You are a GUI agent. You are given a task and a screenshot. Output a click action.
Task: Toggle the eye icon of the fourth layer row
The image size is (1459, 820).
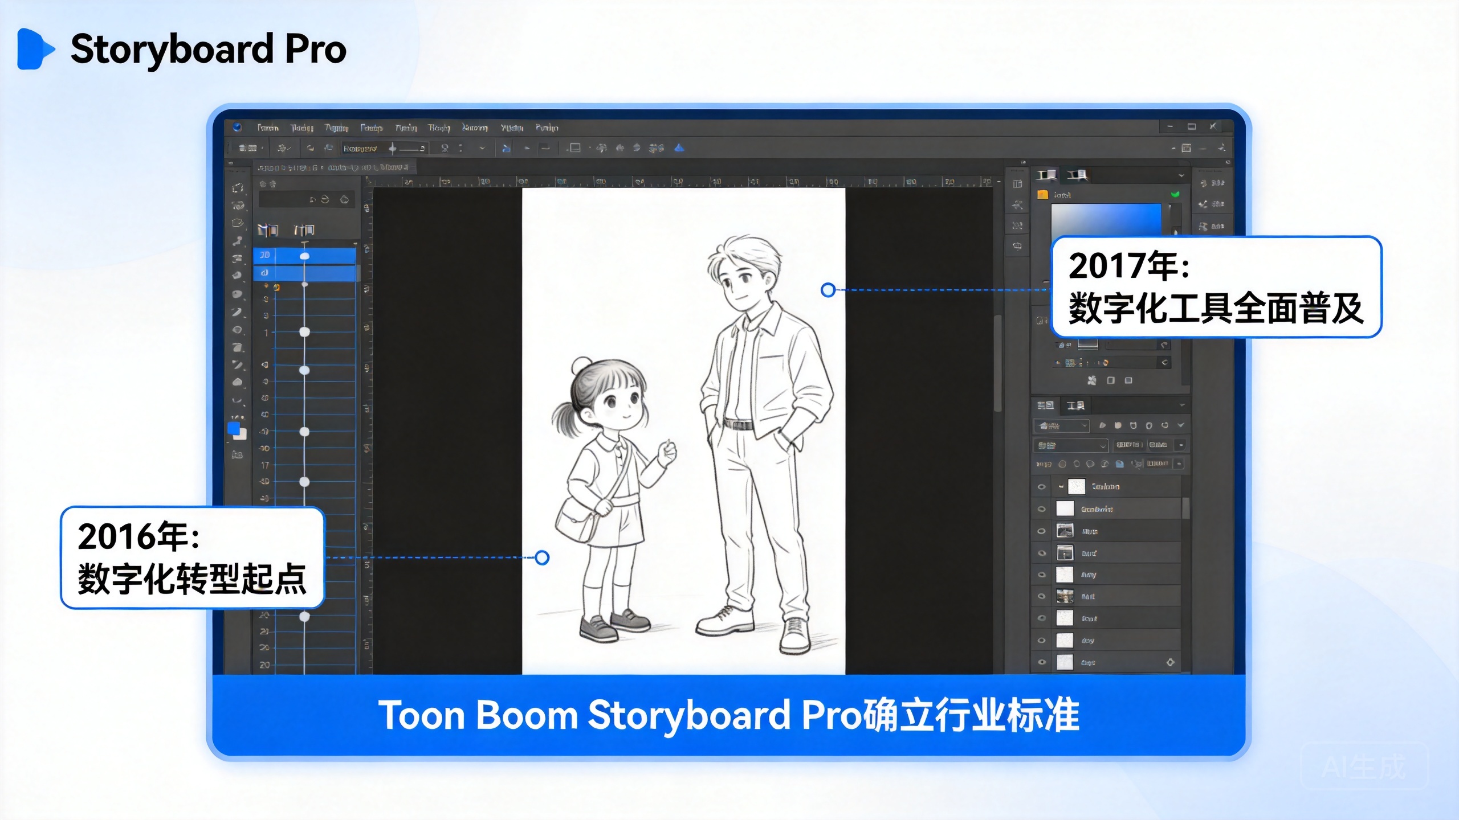click(1041, 553)
